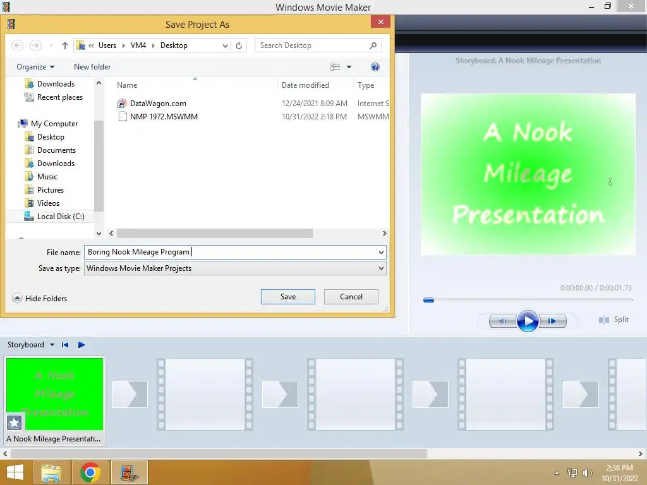Click Save button
This screenshot has height=485, width=647.
[x=288, y=297]
